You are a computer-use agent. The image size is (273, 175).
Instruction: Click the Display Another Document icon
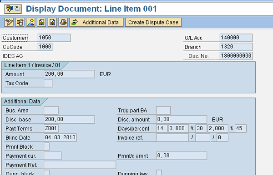(x=20, y=22)
